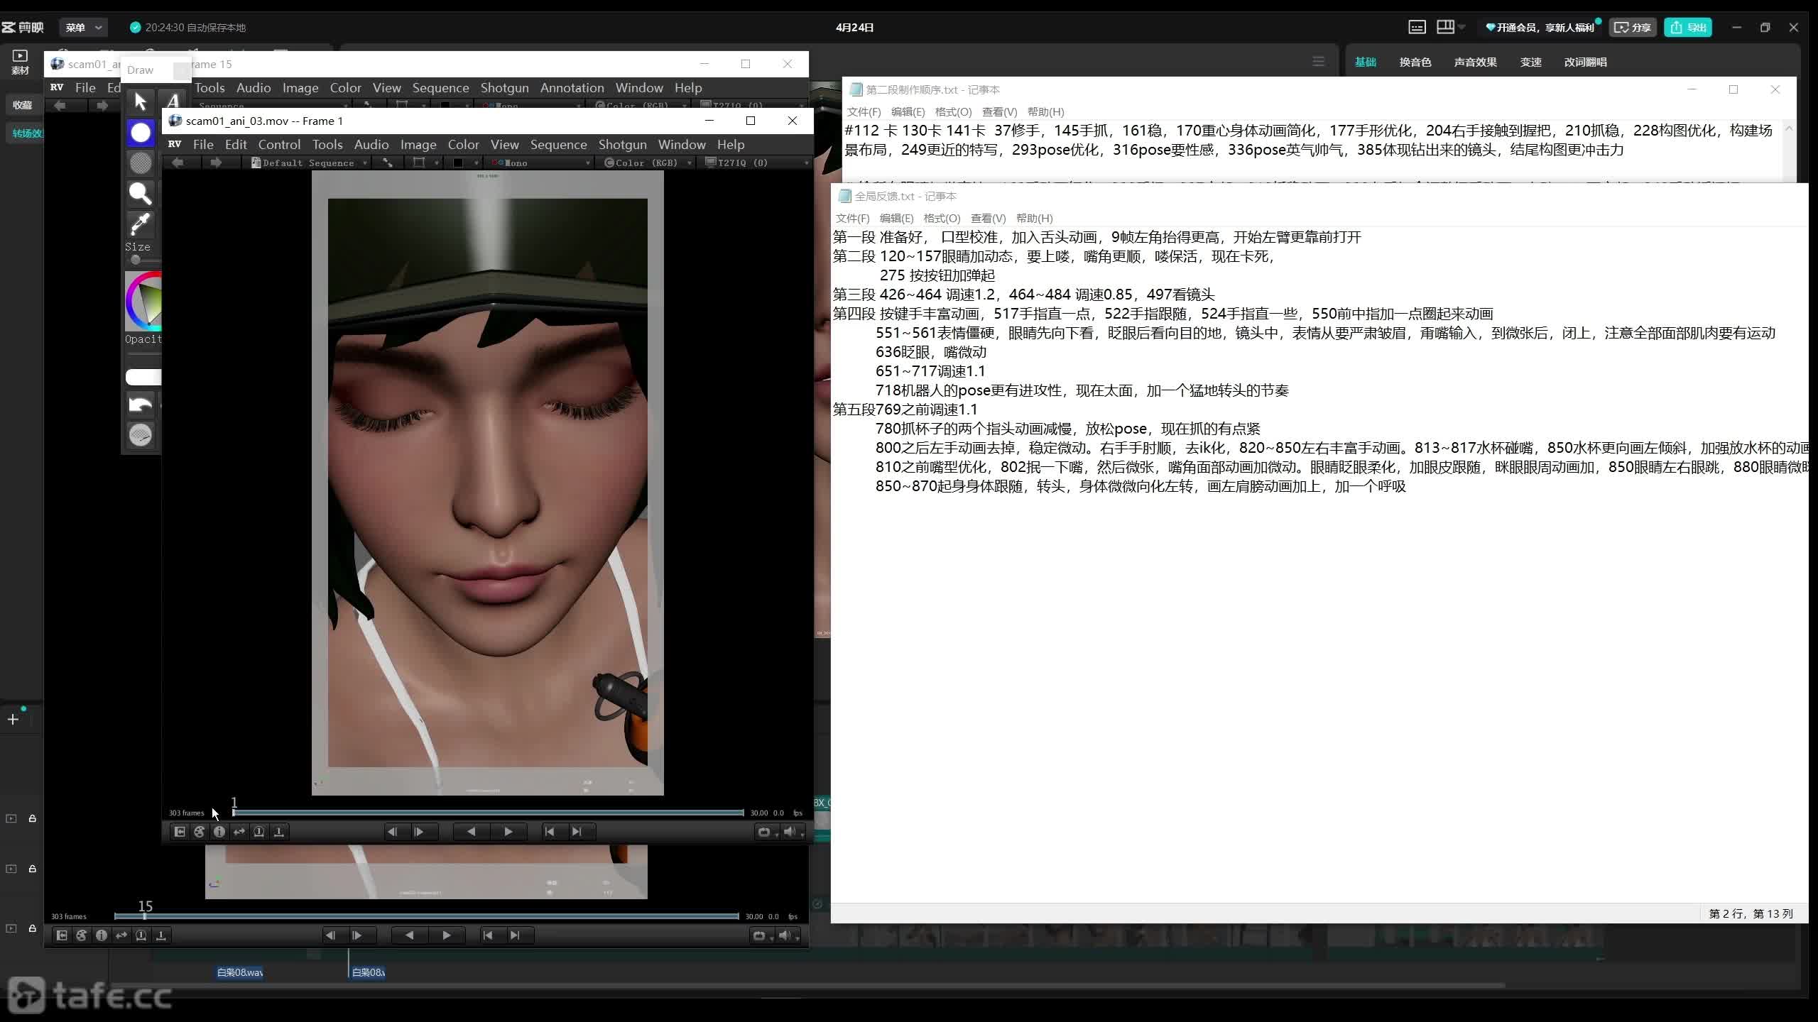Click the eraser clear icon in Draw panel

141,434
